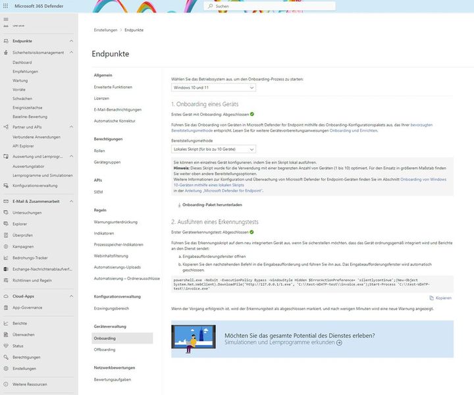Collapse the Auswertung und Lernprogramme chevron

pyautogui.click(x=71, y=156)
